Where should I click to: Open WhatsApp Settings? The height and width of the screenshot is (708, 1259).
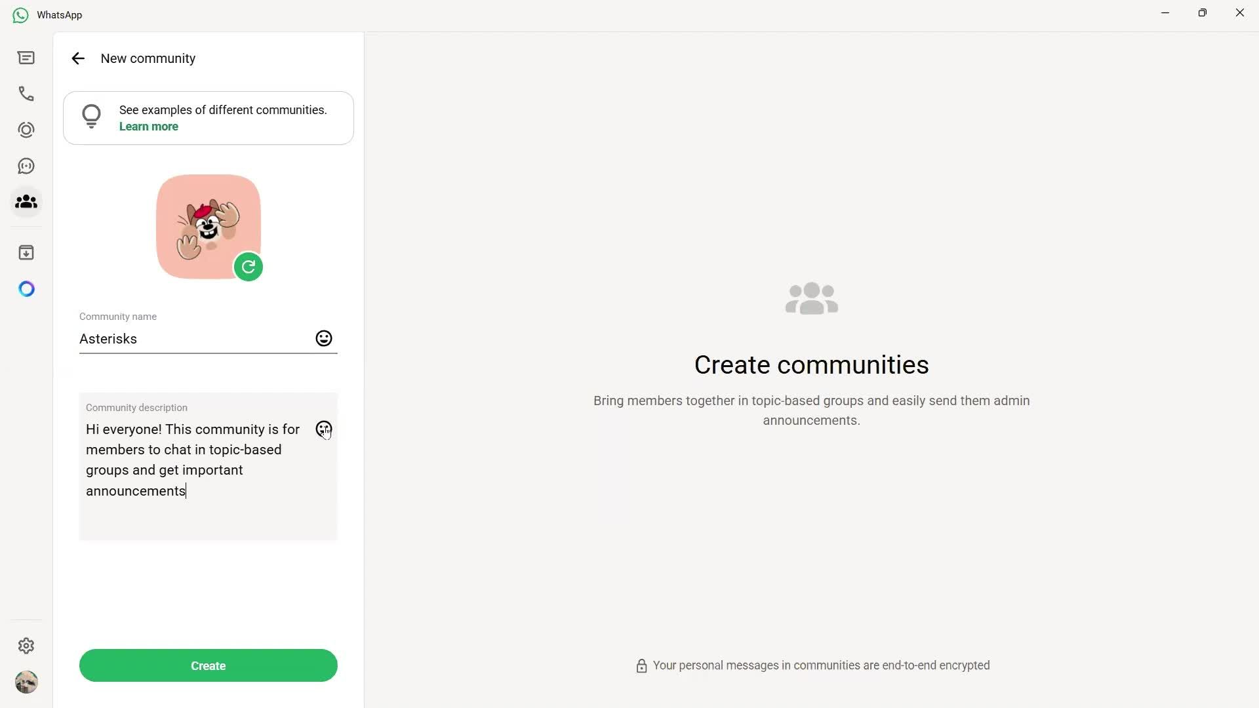coord(26,646)
